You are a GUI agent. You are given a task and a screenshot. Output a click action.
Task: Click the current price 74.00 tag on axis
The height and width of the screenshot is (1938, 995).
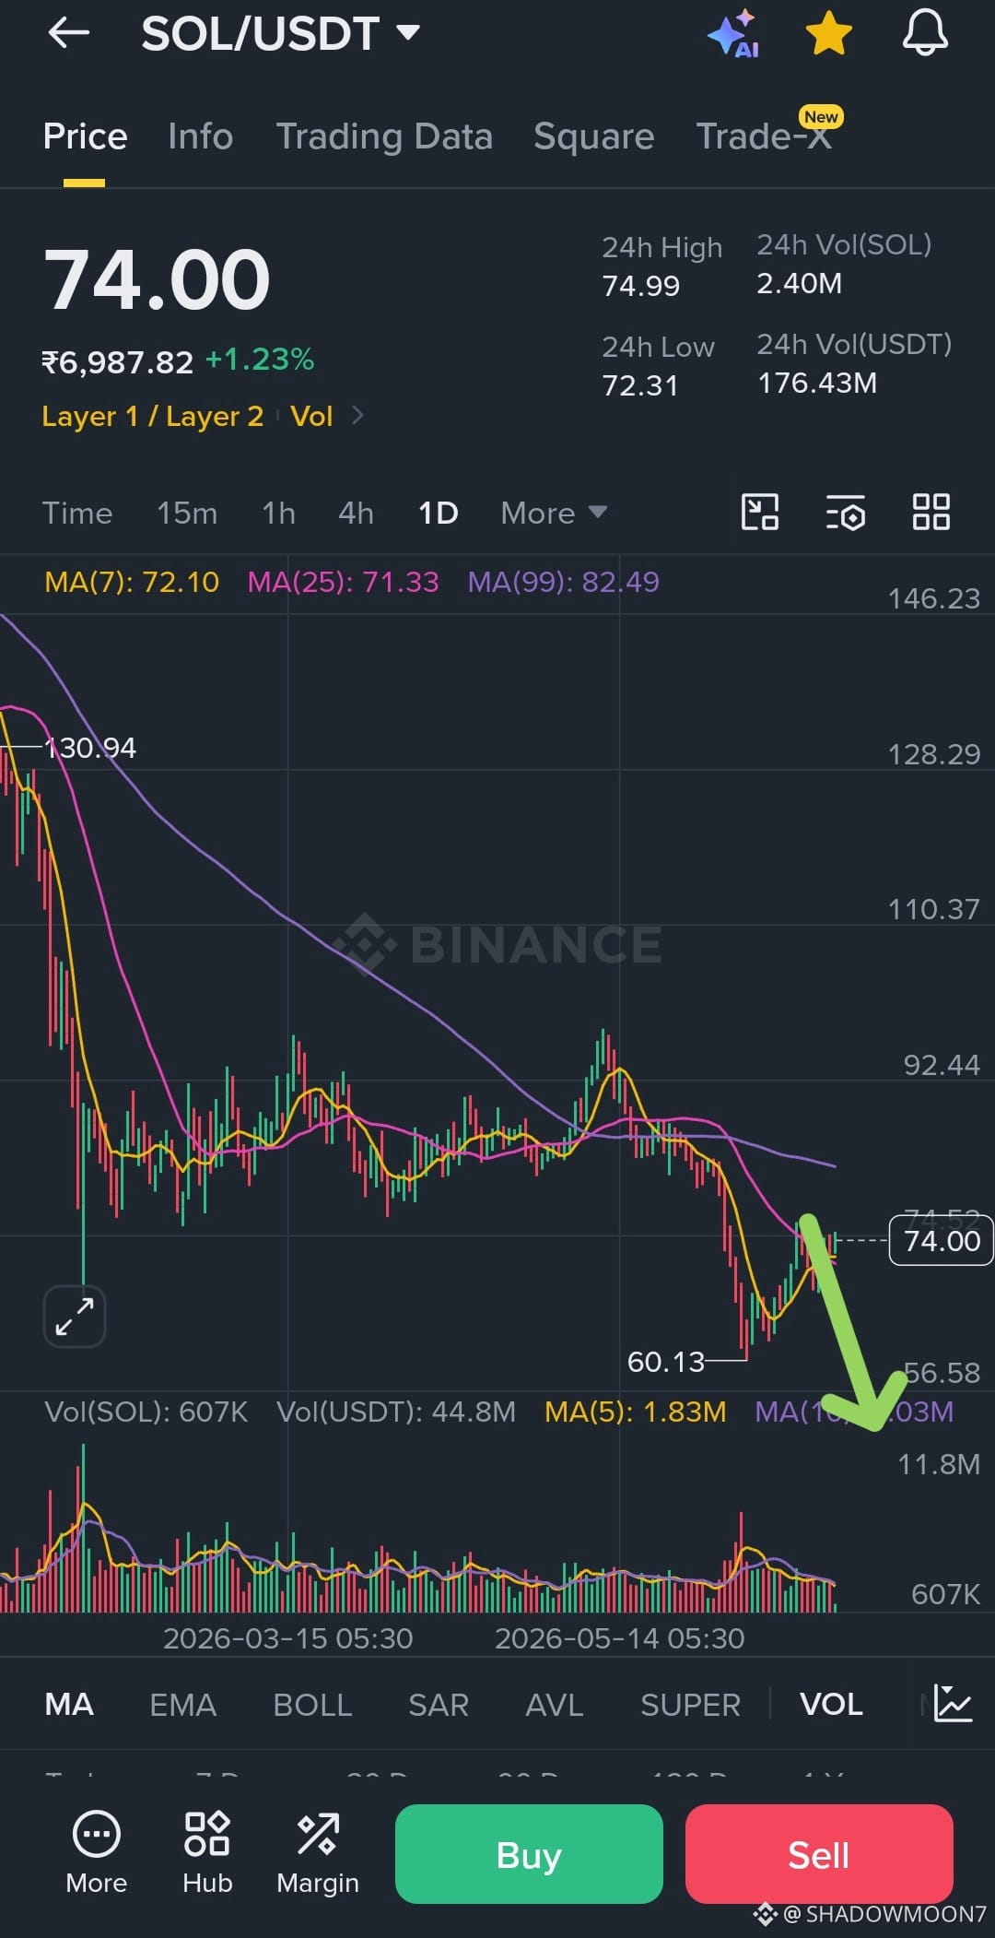pos(942,1241)
